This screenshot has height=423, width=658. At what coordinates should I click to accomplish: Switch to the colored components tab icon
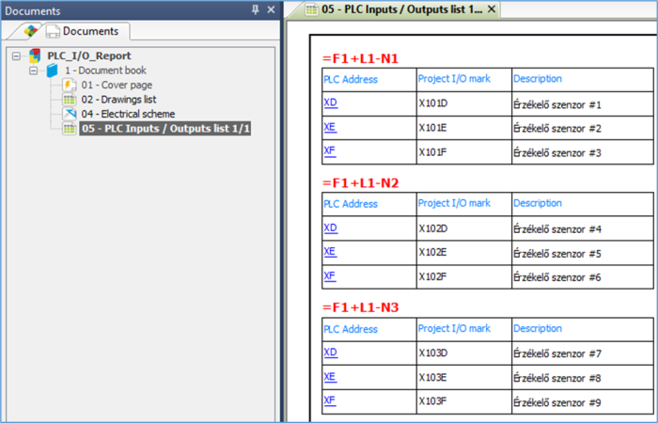click(x=30, y=31)
